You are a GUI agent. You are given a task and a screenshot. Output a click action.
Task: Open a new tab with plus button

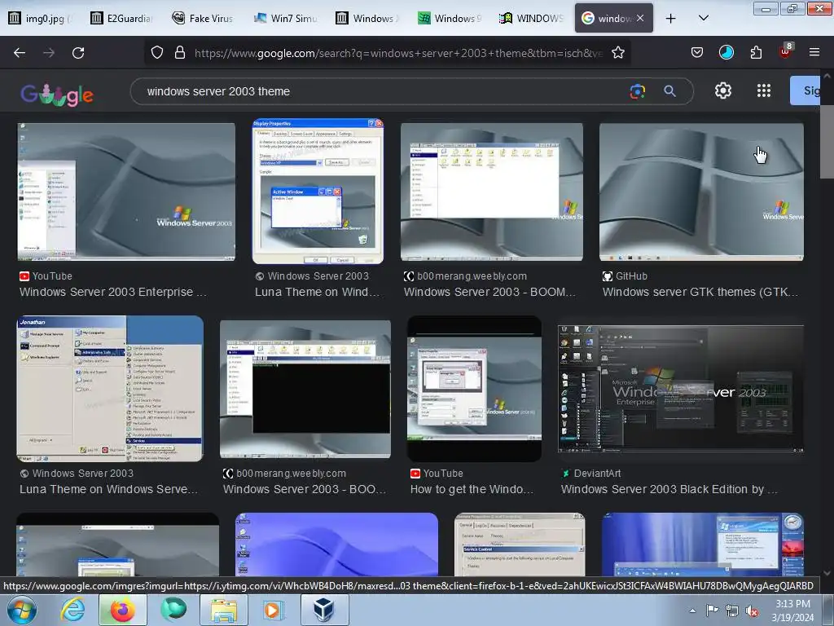tap(671, 19)
